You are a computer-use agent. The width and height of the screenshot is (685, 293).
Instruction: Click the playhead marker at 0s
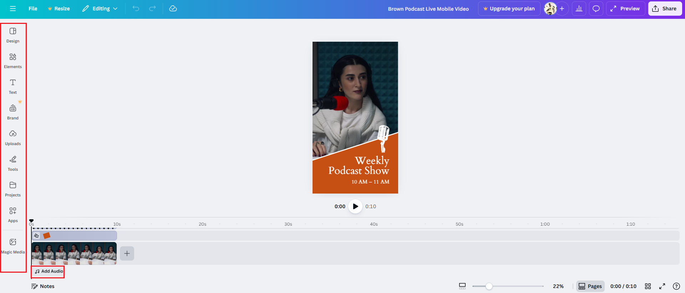(x=31, y=221)
